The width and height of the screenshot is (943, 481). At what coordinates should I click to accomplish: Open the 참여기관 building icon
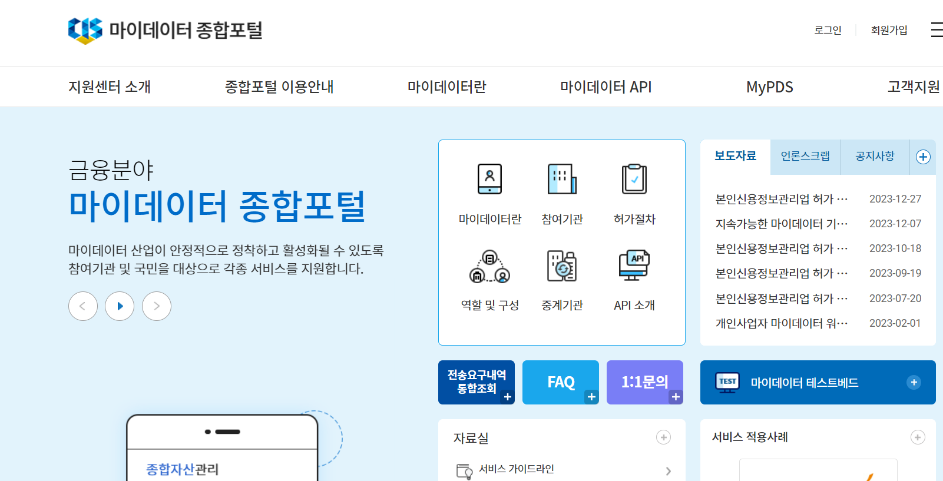coord(562,178)
